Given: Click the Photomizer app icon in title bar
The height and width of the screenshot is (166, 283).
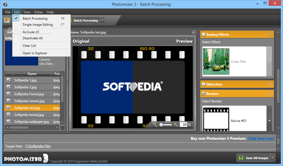Looking at the screenshot, I should [x=5, y=4].
